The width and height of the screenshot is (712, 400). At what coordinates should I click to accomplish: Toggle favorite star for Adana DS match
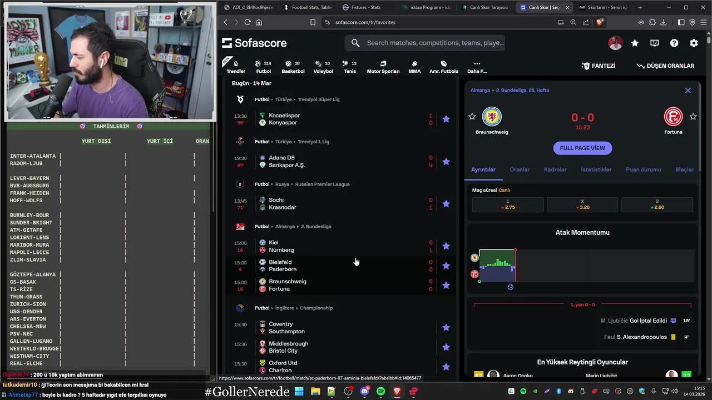(x=446, y=162)
